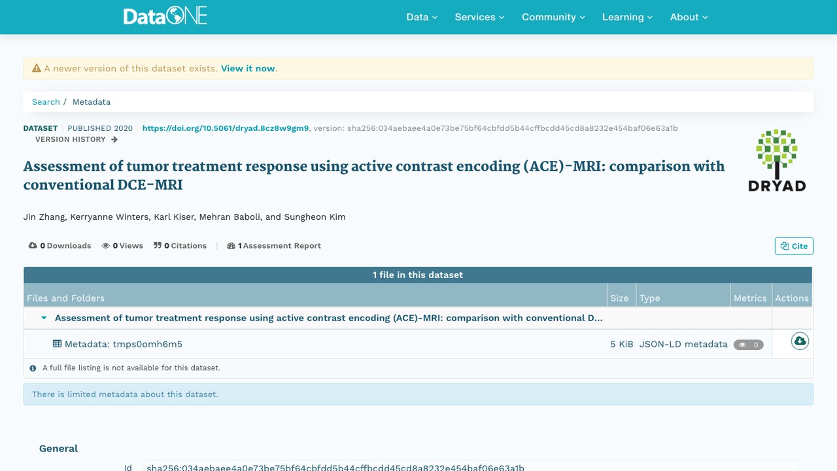Image resolution: width=837 pixels, height=471 pixels.
Task: Open the Data dropdown menu
Action: tap(422, 17)
